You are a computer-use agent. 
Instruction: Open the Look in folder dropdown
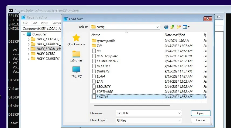[157, 27]
